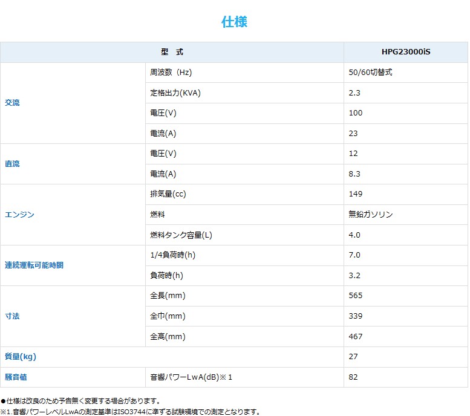Select the noise value 82

[x=353, y=377]
